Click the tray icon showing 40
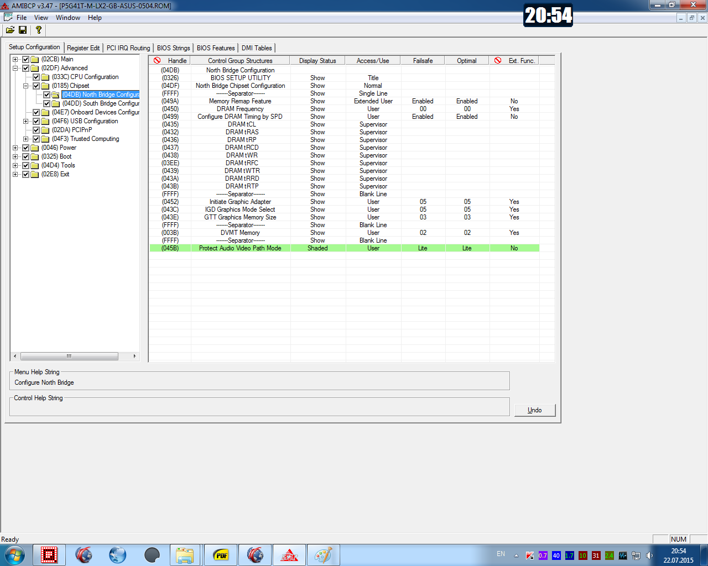The width and height of the screenshot is (708, 566). 556,555
